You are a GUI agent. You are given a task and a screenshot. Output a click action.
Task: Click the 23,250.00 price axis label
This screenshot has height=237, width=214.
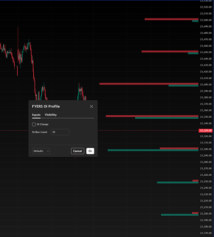click(206, 181)
